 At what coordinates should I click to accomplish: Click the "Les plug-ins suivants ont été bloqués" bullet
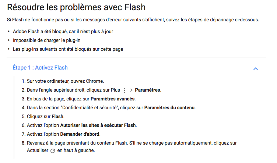click(x=68, y=49)
